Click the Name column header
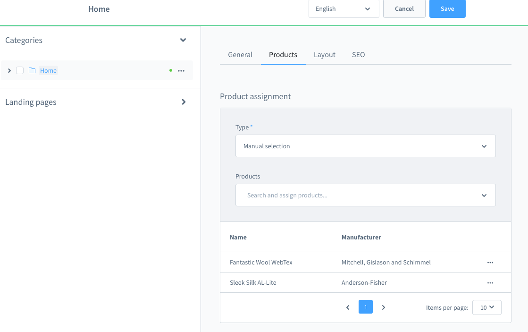This screenshot has height=332, width=528. click(238, 237)
